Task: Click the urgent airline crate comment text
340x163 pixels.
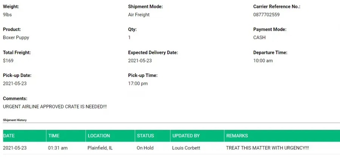Action: point(55,107)
